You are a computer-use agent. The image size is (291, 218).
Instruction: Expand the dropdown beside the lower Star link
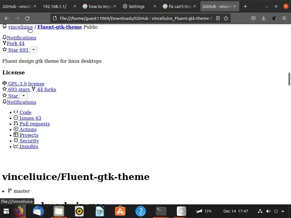(x=24, y=96)
